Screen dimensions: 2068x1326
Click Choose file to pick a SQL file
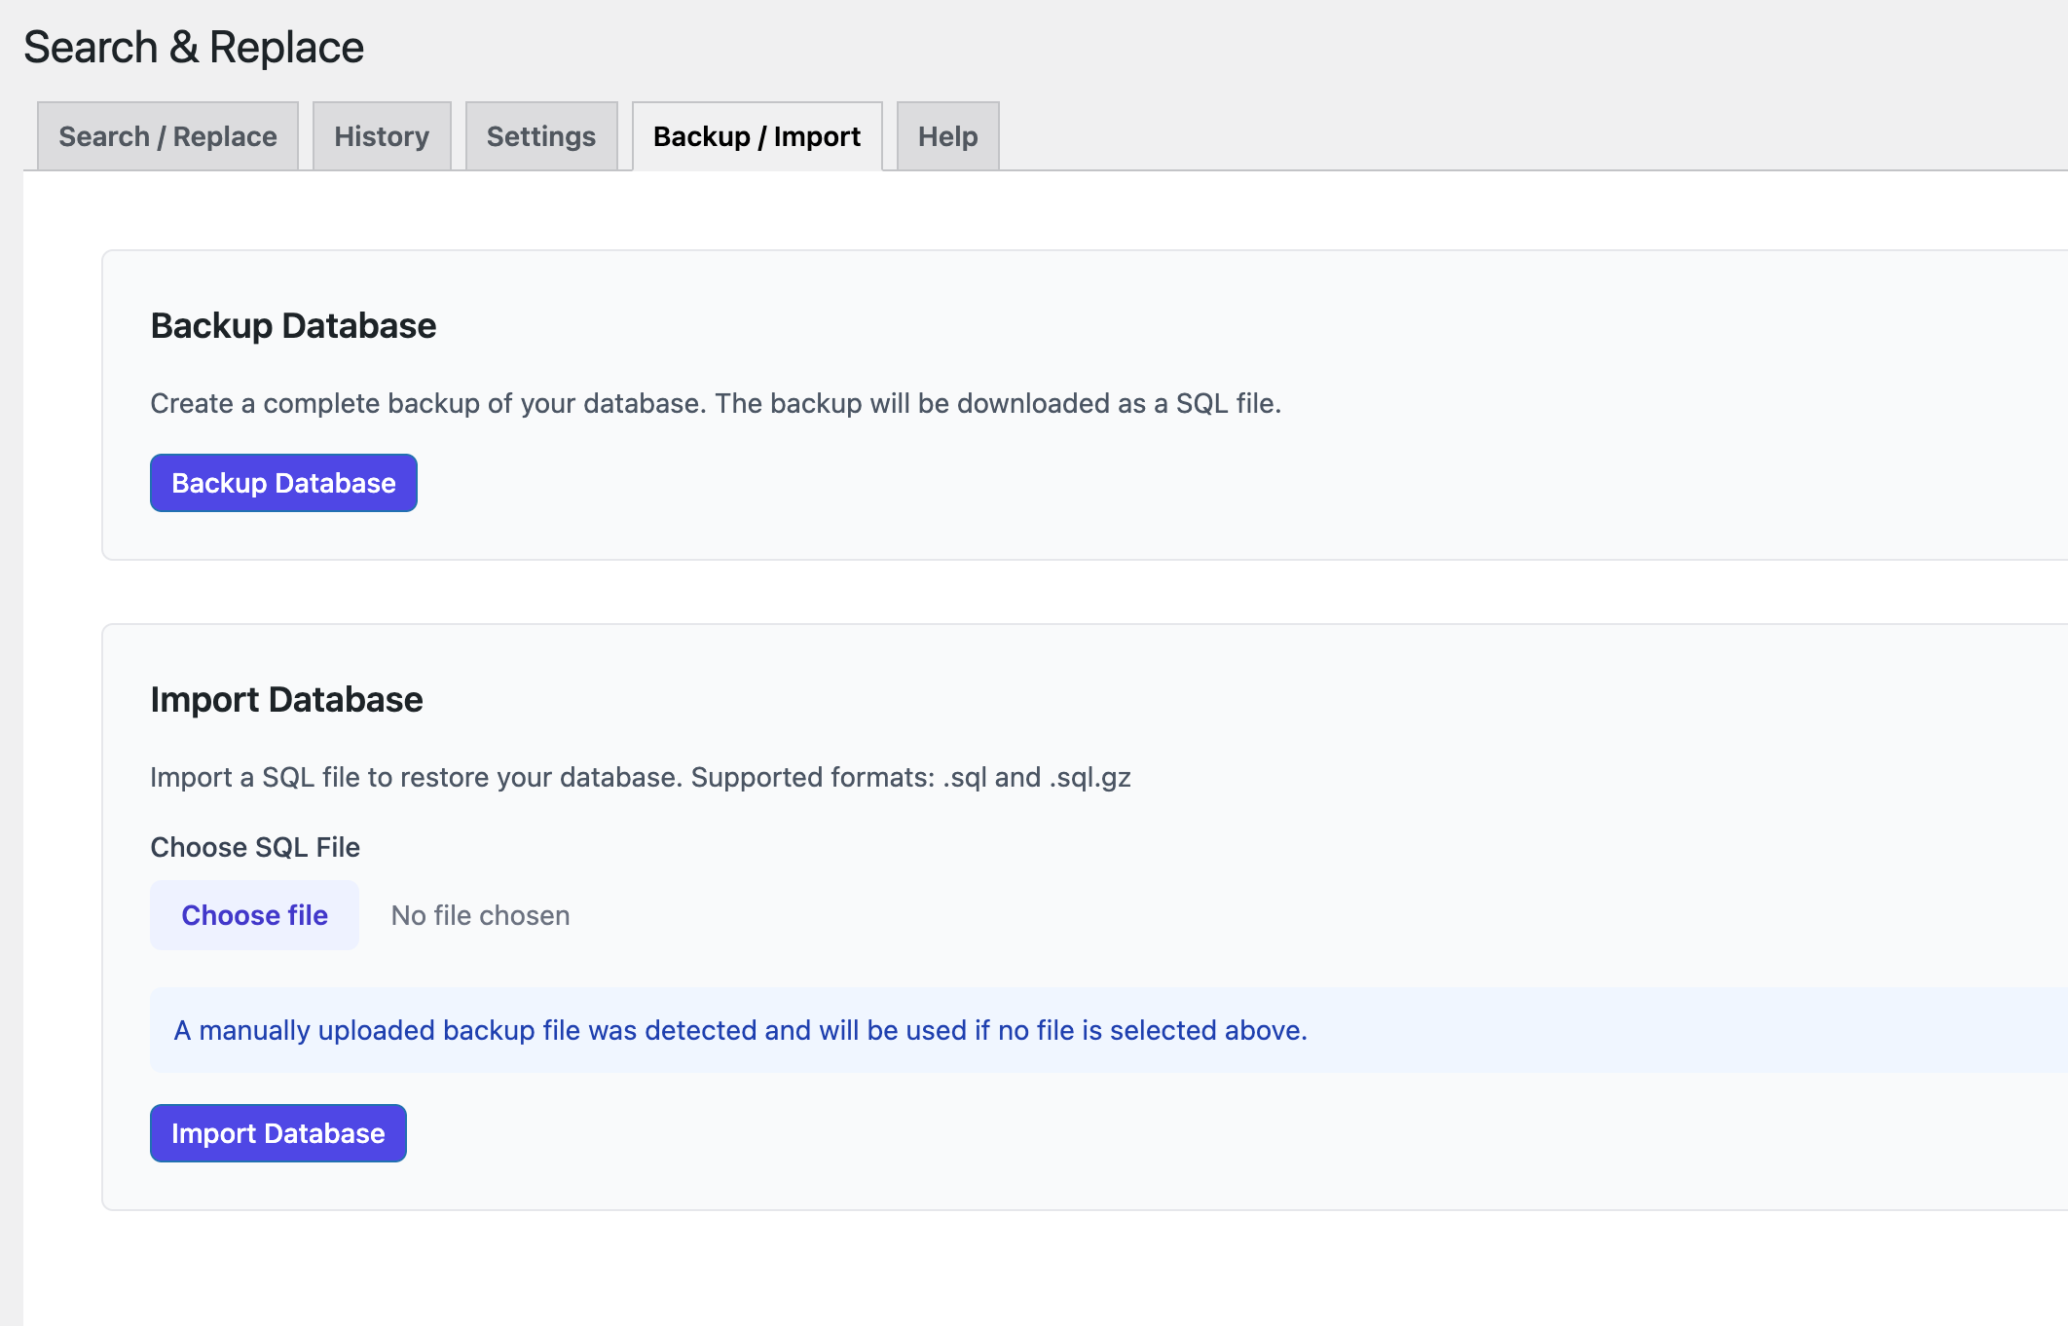tap(254, 914)
